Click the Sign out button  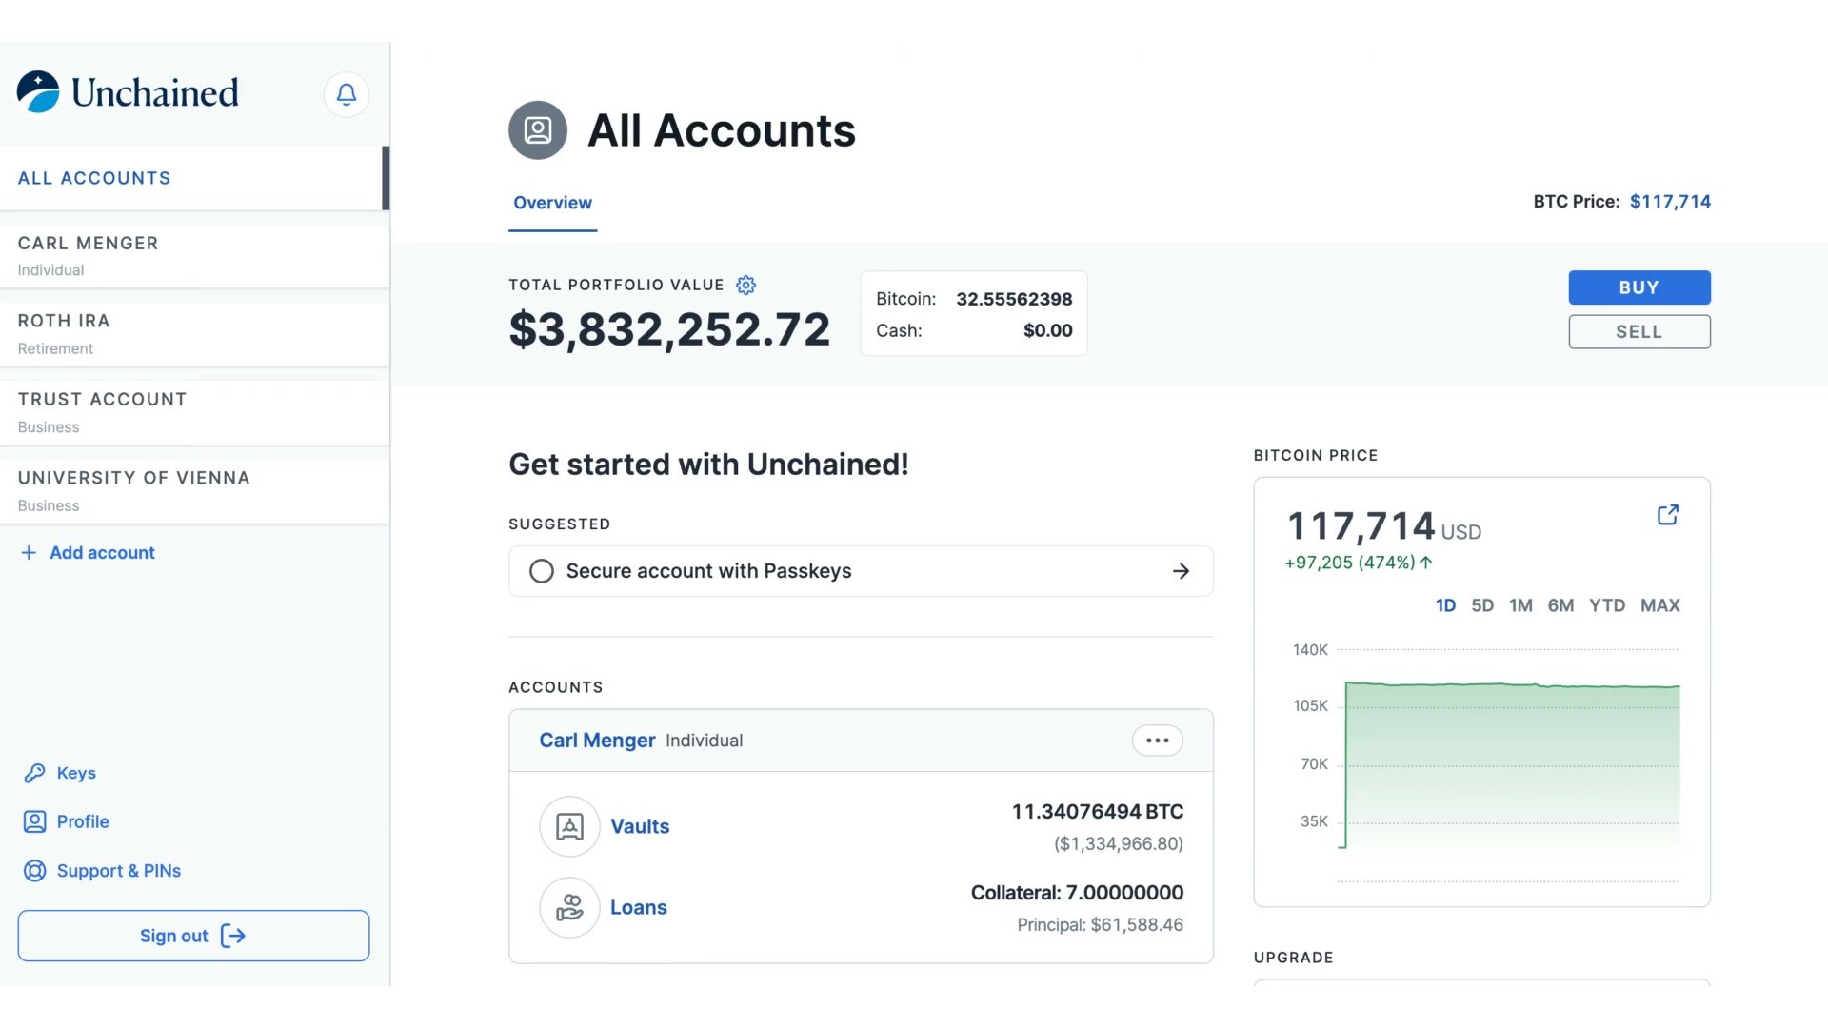tap(193, 936)
